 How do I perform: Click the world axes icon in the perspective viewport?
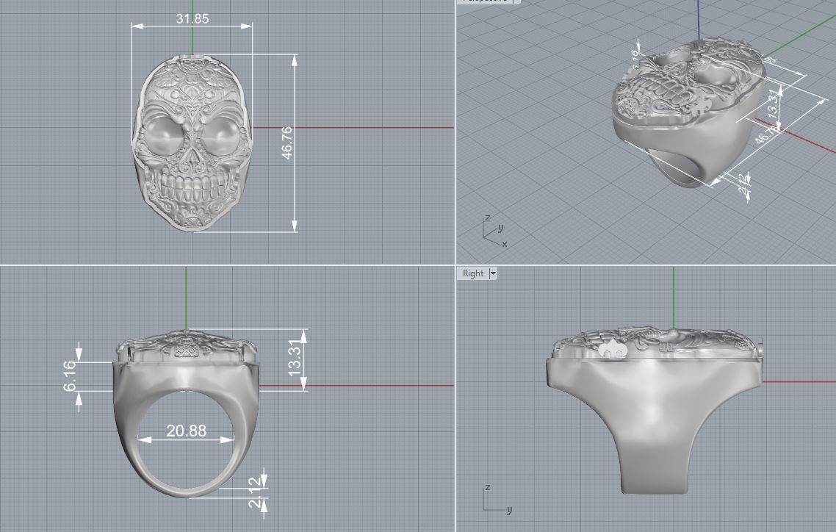494,230
